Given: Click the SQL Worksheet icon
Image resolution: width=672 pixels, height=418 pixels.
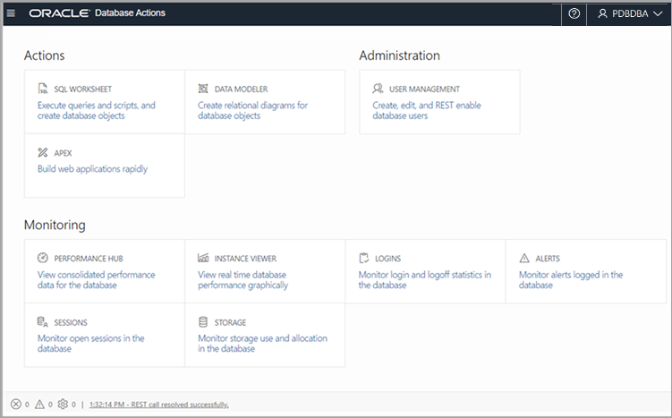Looking at the screenshot, I should [x=42, y=90].
